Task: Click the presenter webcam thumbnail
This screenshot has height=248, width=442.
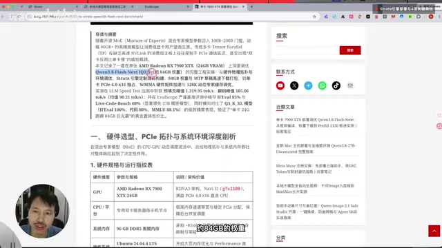Action: point(42,211)
